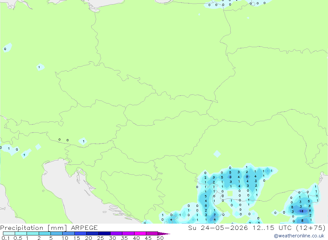Click the 'Precipitation [mm]' title text
This screenshot has width=328, height=240.
point(33,228)
